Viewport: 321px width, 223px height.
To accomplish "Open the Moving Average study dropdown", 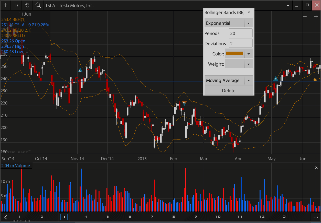I will pyautogui.click(x=229, y=80).
